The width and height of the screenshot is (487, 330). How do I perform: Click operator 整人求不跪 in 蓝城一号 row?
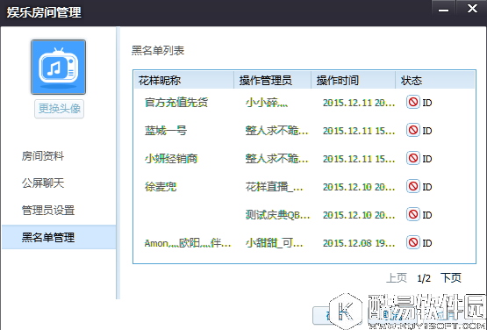276,131
